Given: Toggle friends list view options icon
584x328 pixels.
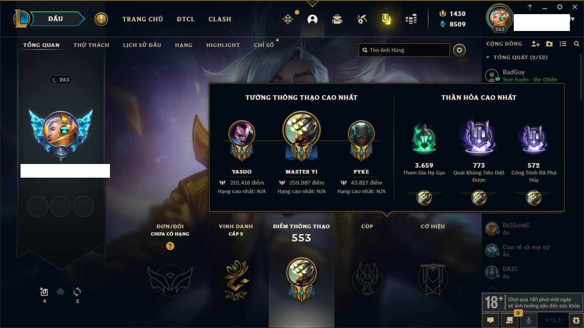Looking at the screenshot, I should (563, 44).
